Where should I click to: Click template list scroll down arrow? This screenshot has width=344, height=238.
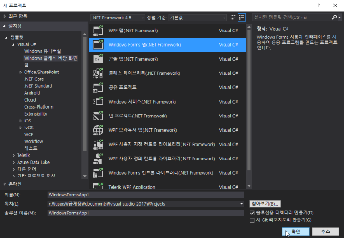[249, 186]
